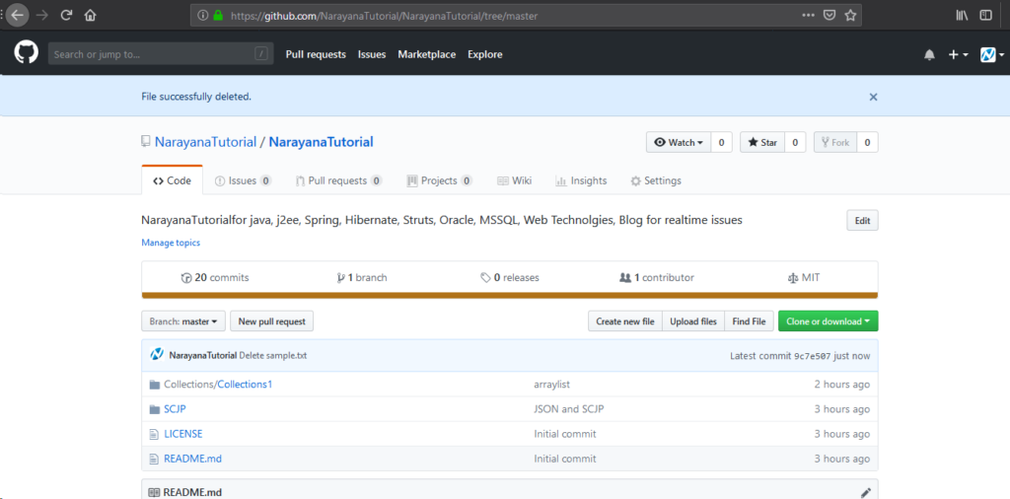This screenshot has height=499, width=1010.
Task: Click the stargazers count next to Star
Action: [795, 142]
